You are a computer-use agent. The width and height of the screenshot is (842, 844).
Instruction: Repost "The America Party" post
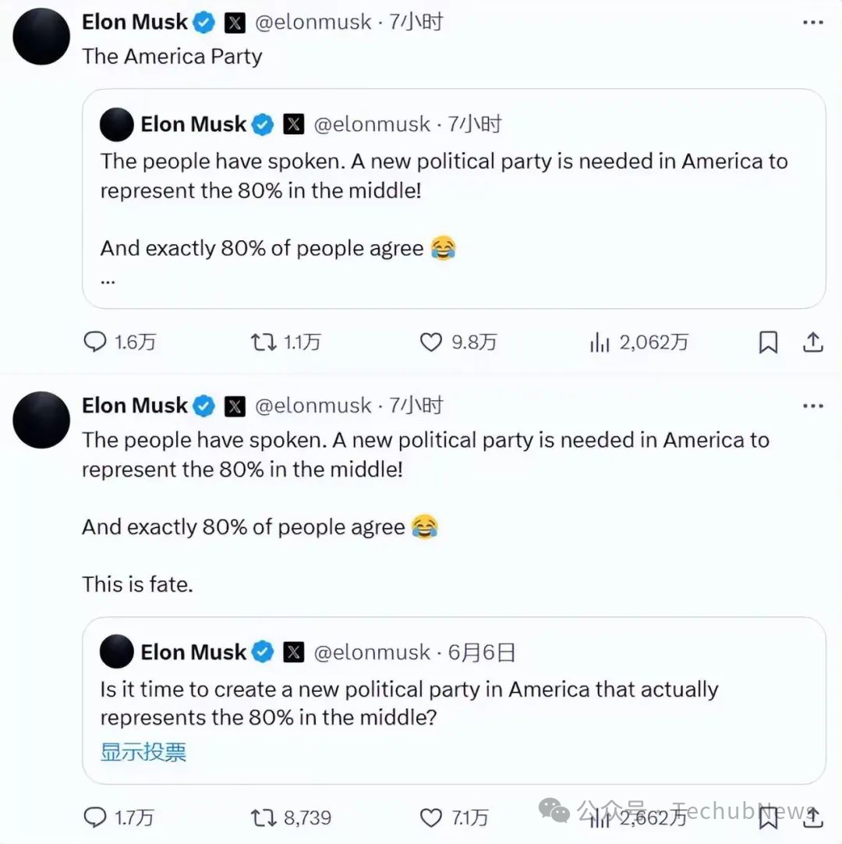264,342
